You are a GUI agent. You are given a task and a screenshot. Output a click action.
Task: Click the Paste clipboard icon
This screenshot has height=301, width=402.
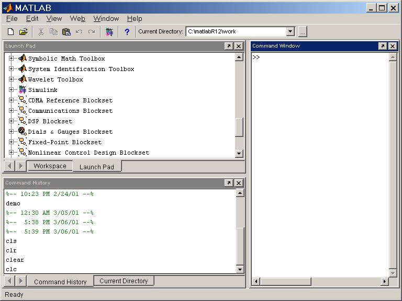click(66, 32)
